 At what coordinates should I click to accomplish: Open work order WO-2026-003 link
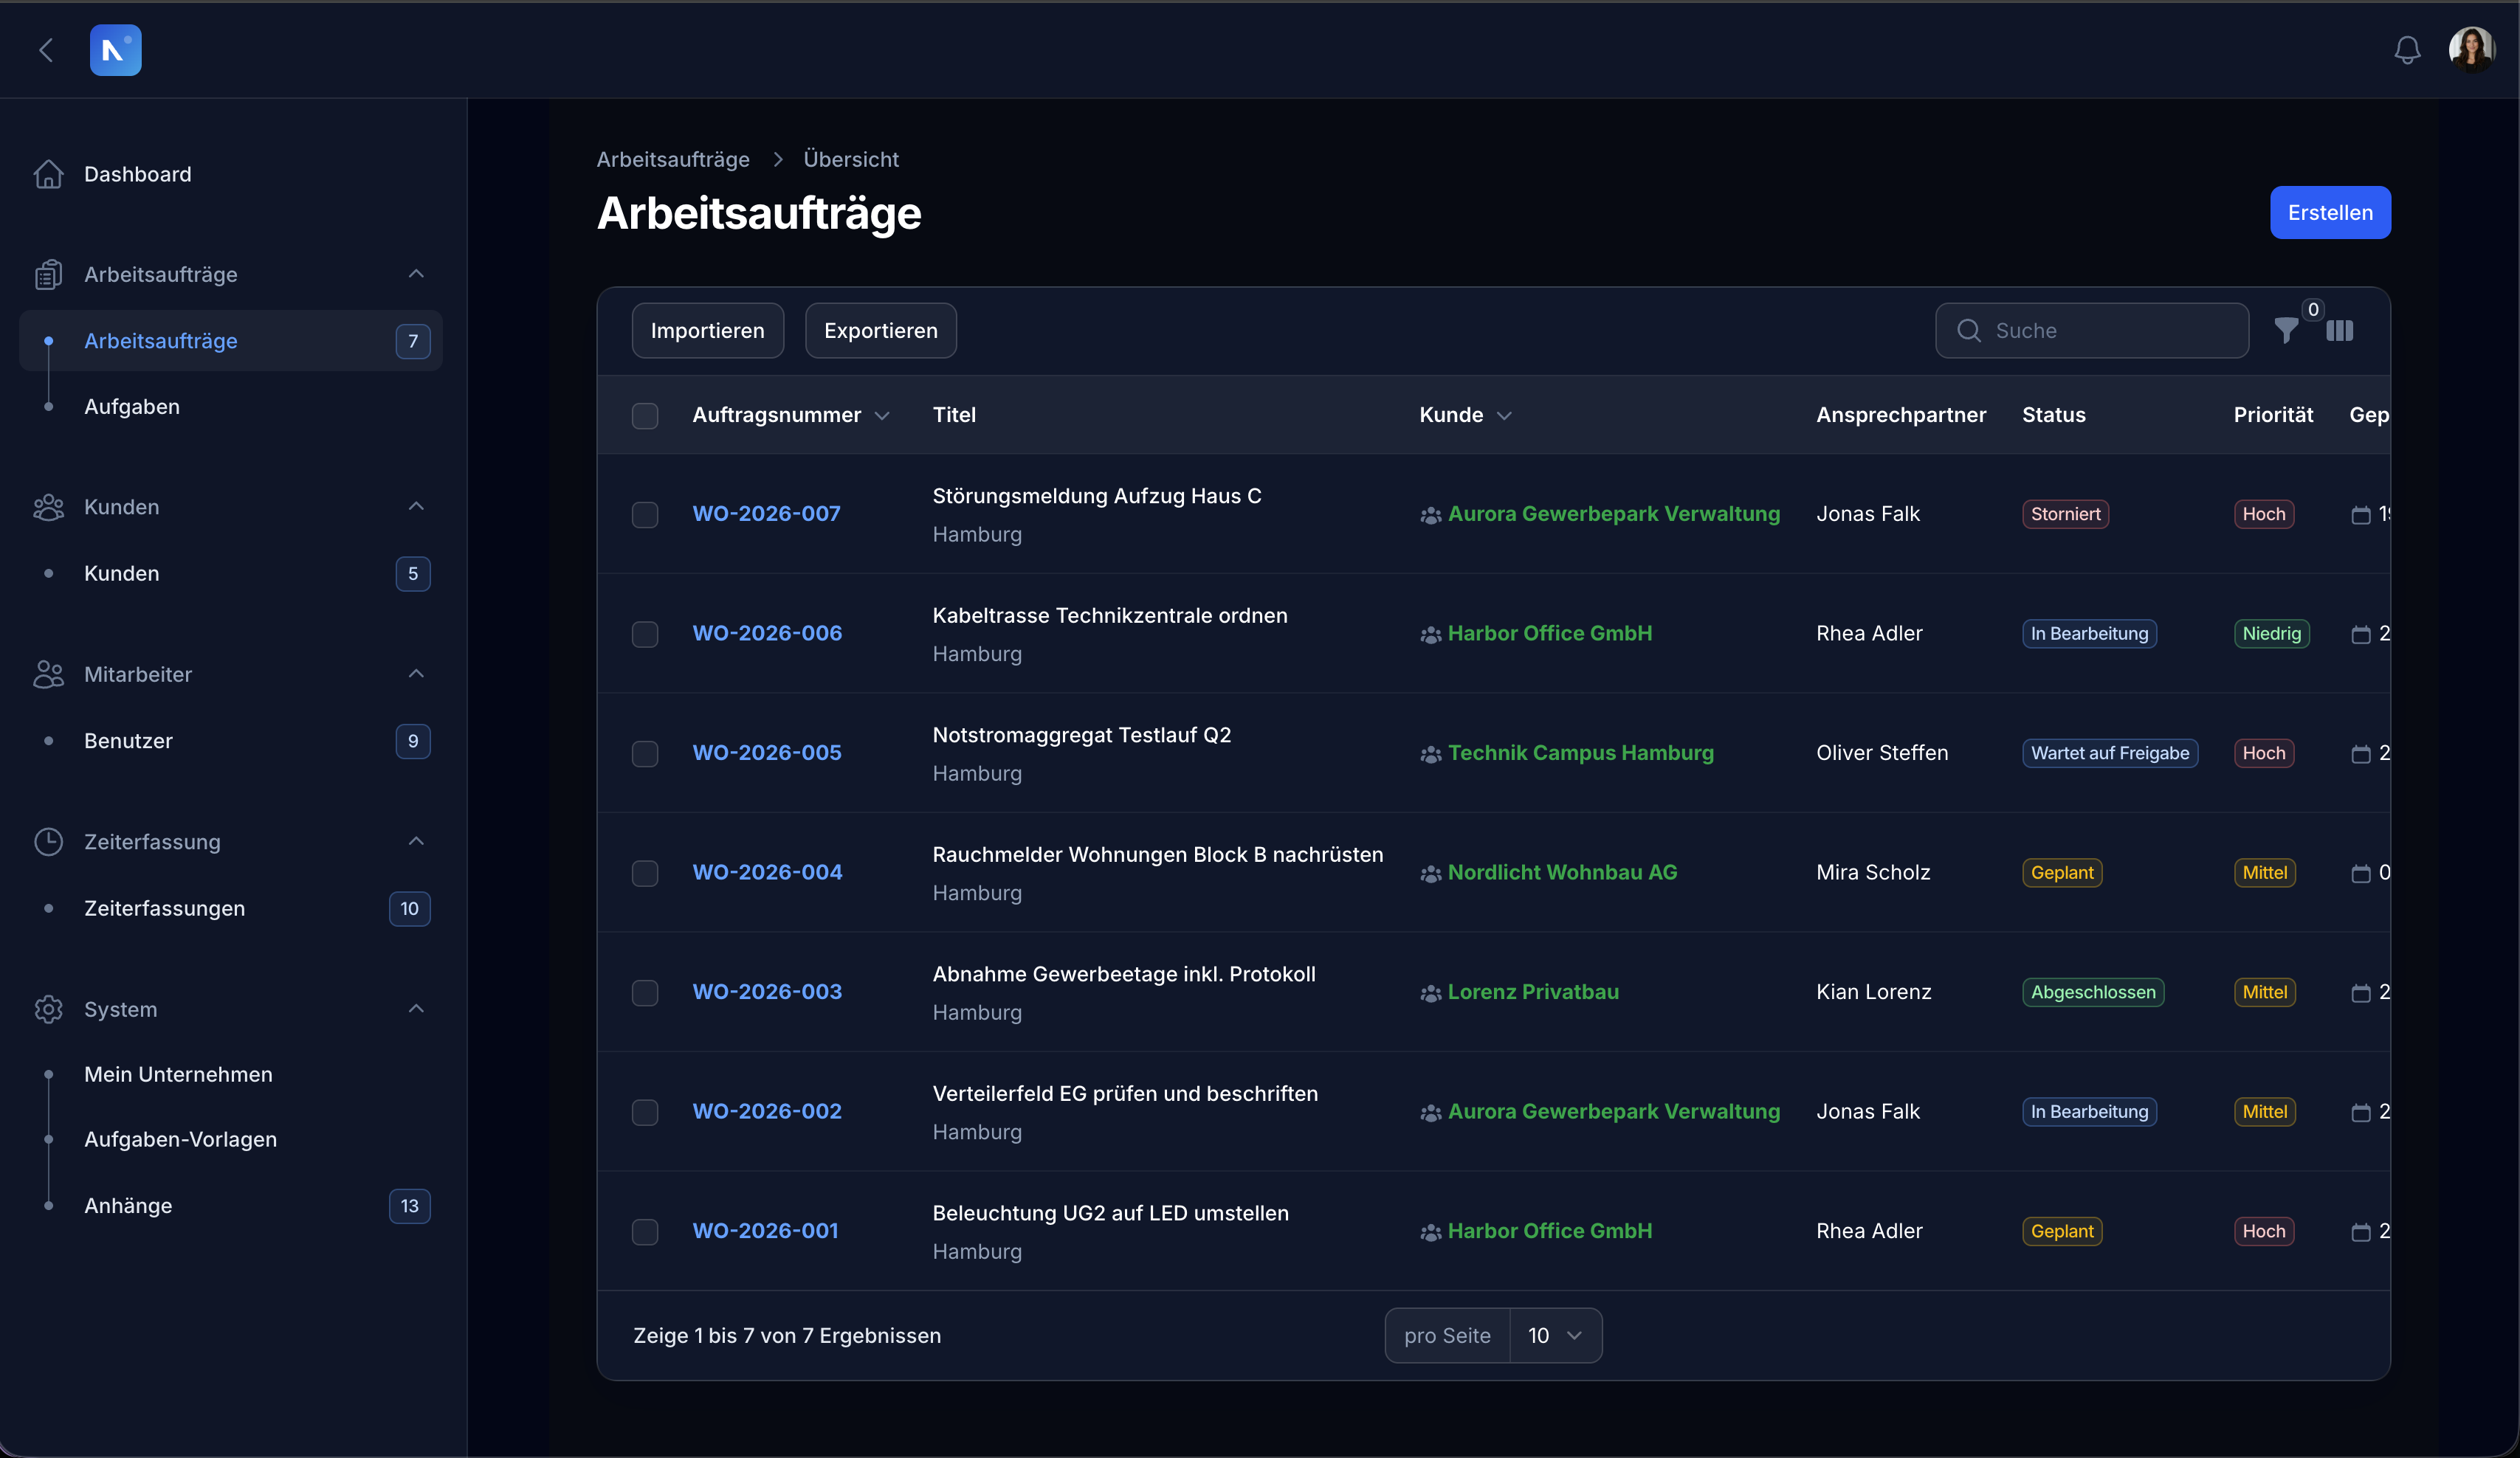click(767, 992)
